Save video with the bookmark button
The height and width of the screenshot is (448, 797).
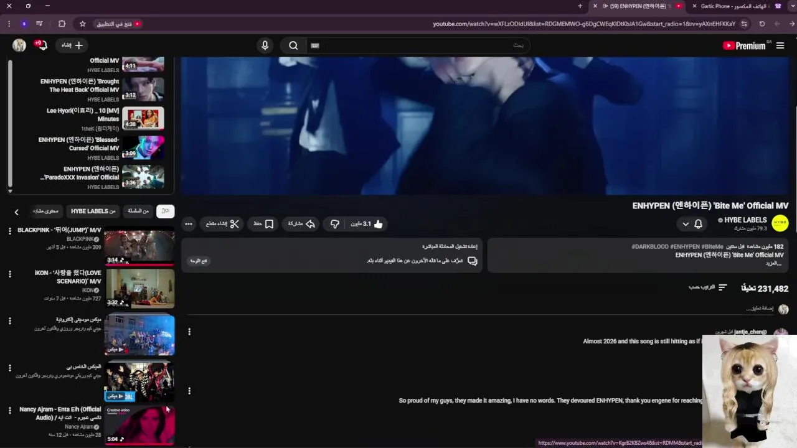pos(263,224)
